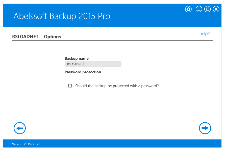This screenshot has height=150, width=225.
Task: Click the '2015 (5.0.2)' version number
Action: click(x=32, y=144)
